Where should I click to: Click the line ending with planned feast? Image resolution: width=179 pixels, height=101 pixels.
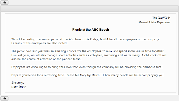coord(46,59)
